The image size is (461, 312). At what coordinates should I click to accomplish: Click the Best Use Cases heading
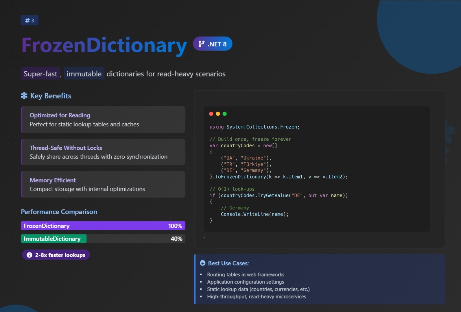pyautogui.click(x=228, y=263)
